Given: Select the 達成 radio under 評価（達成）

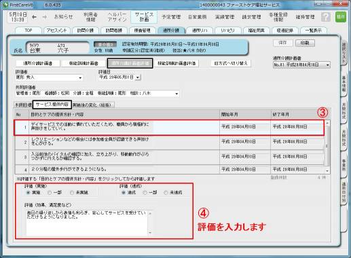Looking at the screenshot, I should tap(124, 193).
